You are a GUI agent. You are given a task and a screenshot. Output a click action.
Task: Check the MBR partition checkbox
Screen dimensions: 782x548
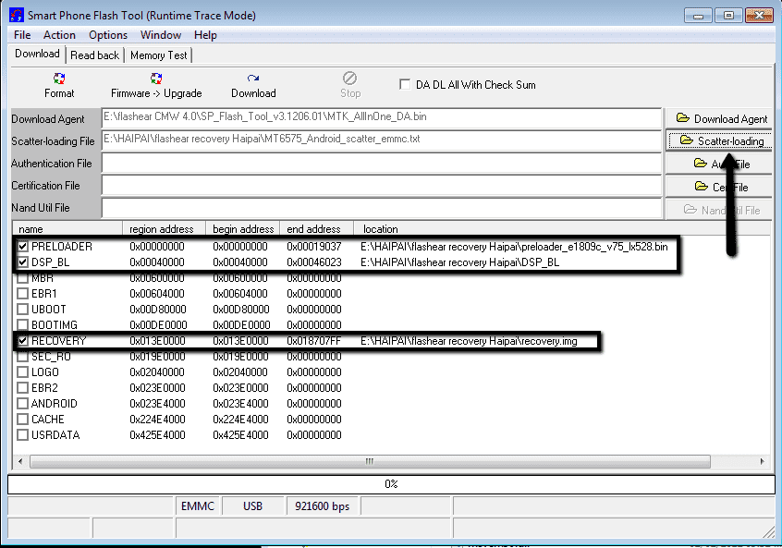click(x=22, y=278)
